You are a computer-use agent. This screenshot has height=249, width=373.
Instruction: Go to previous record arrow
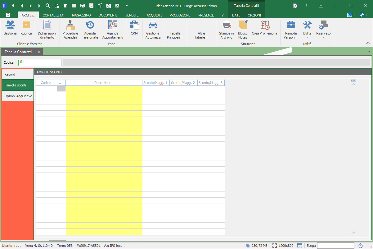click(x=22, y=6)
